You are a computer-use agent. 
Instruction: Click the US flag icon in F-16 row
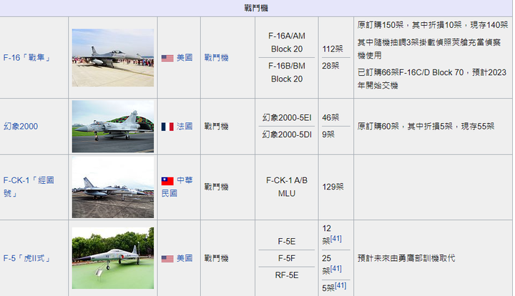[167, 59]
